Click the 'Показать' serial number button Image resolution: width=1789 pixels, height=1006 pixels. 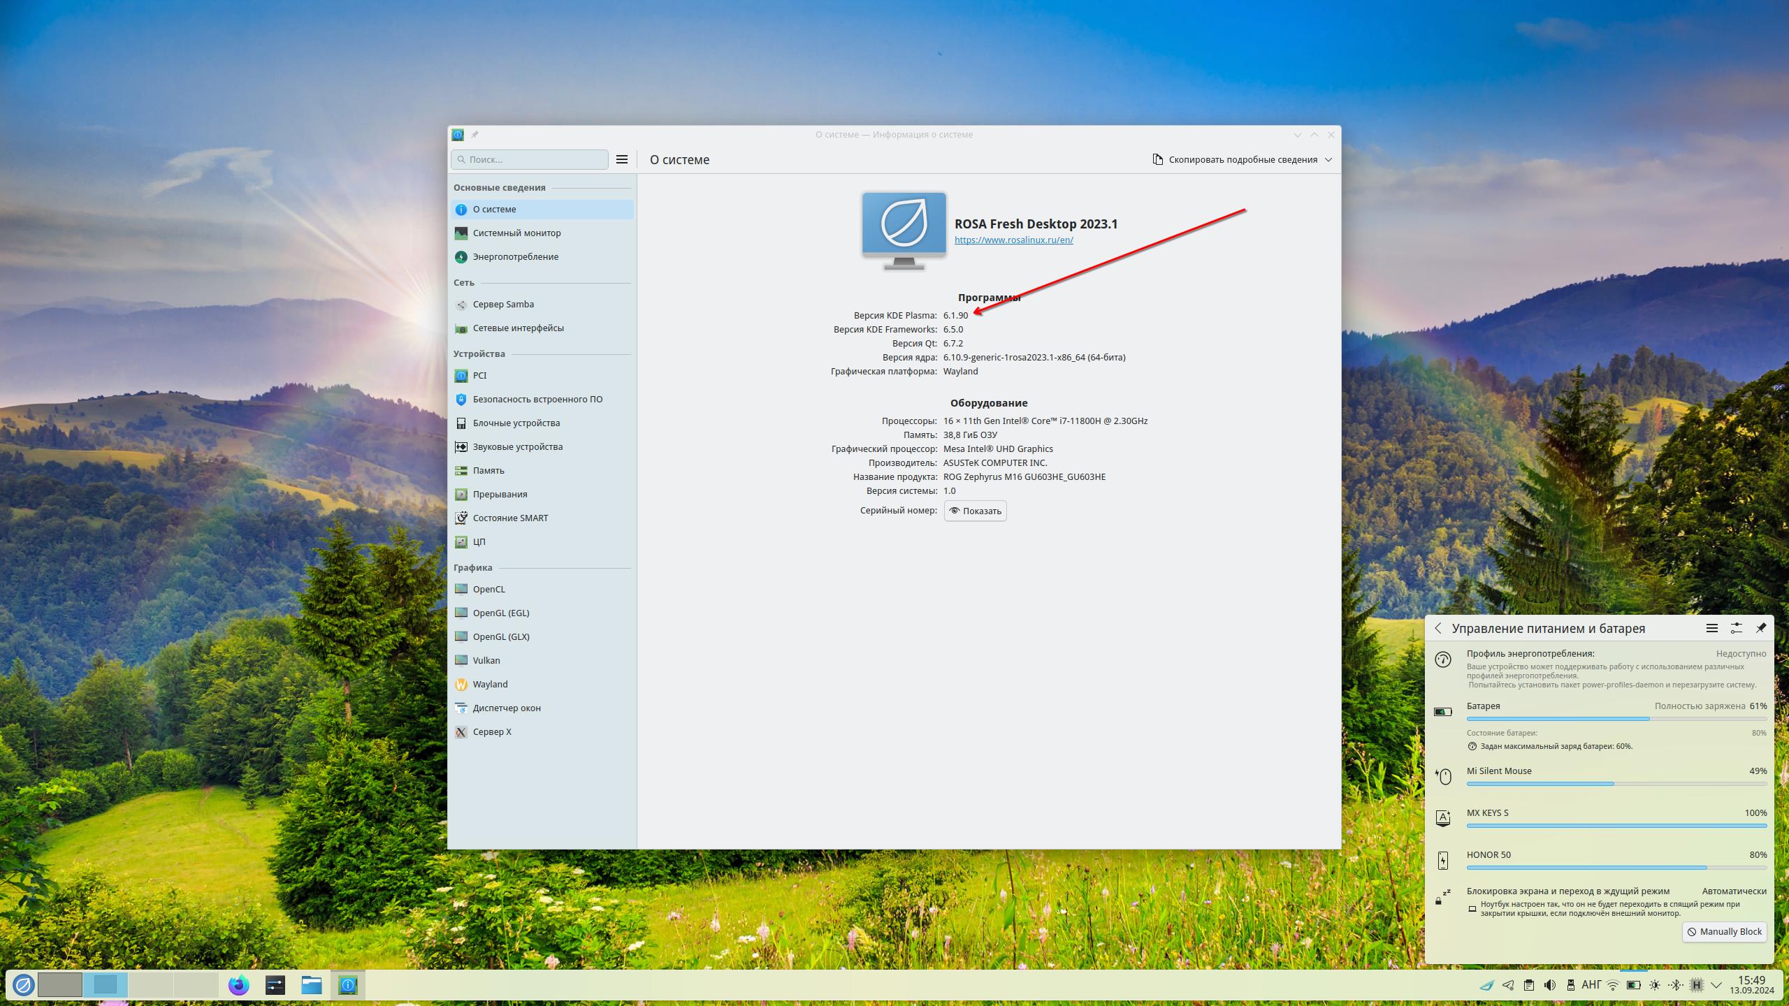(x=976, y=511)
